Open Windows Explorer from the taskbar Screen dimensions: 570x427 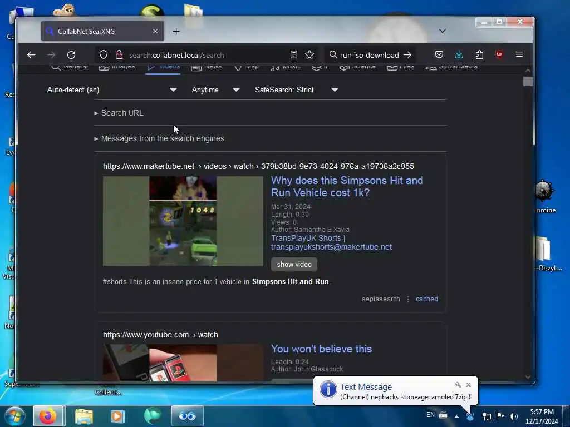click(x=84, y=416)
